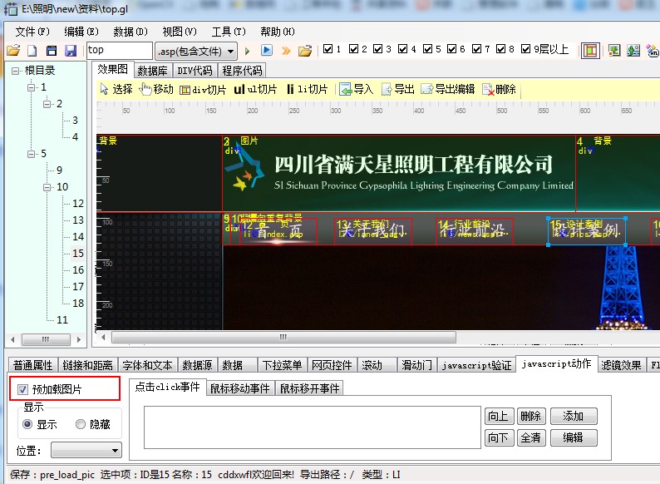Click the small green play arrow
Screen dimensions: 660x484
tap(248, 51)
